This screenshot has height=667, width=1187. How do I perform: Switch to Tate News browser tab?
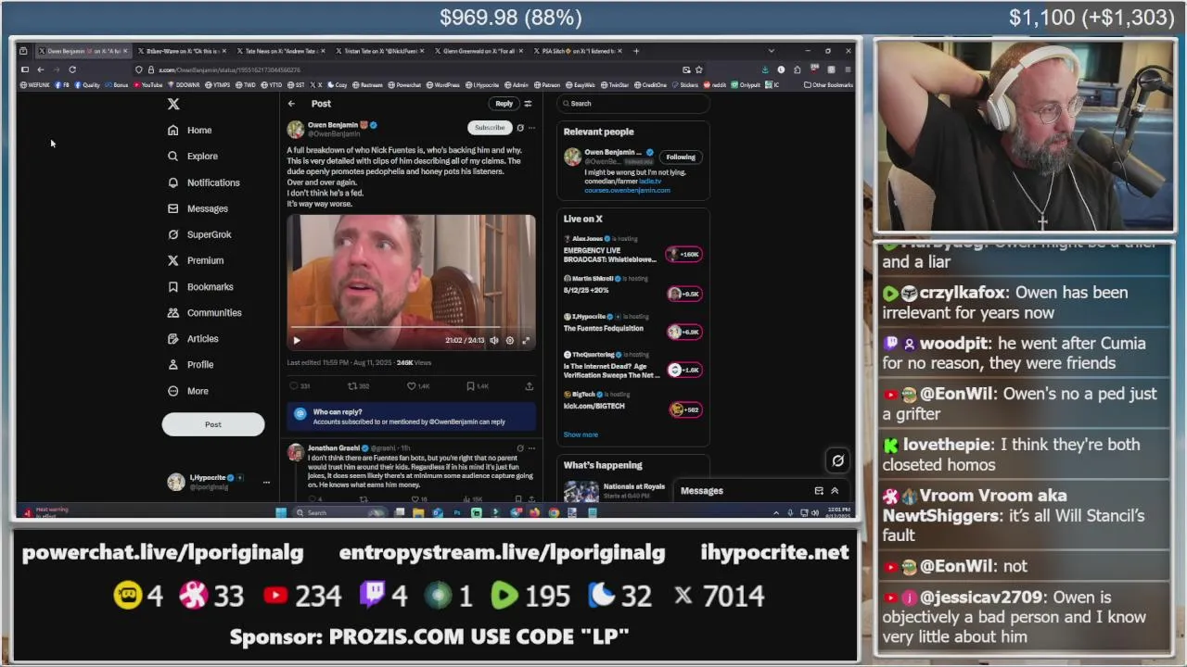point(280,51)
